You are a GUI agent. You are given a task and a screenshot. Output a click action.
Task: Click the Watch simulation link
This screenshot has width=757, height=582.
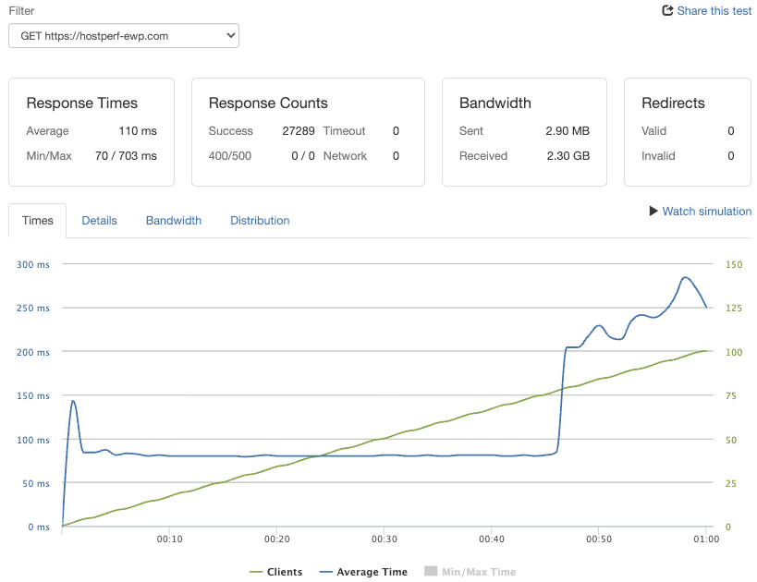[x=707, y=211]
